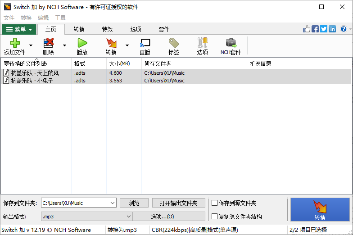Switch to the 主页 tab
This screenshot has height=235, width=353.
51,29
